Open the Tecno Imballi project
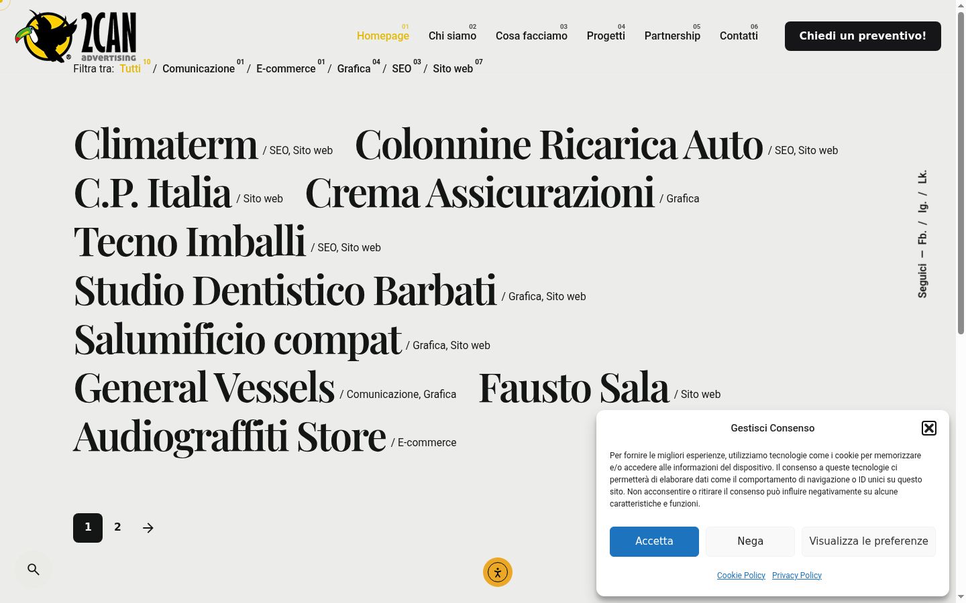The image size is (966, 603). (189, 241)
